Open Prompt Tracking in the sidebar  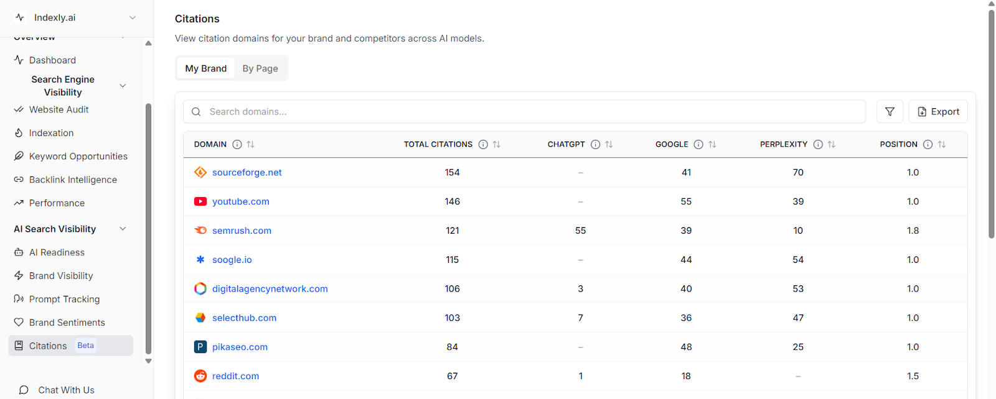coord(64,299)
